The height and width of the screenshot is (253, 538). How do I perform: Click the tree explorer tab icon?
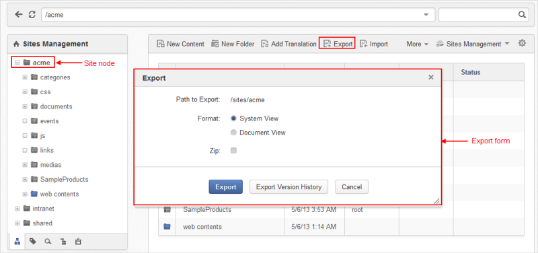[17, 242]
